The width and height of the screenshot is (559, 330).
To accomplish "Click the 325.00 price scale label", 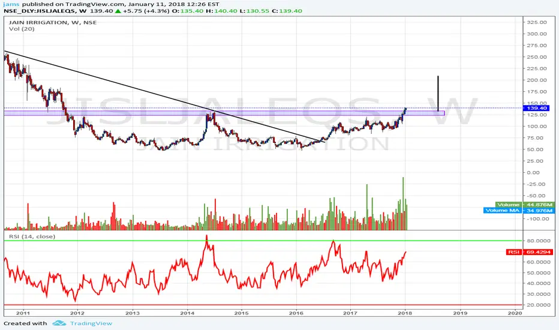I will [537, 22].
